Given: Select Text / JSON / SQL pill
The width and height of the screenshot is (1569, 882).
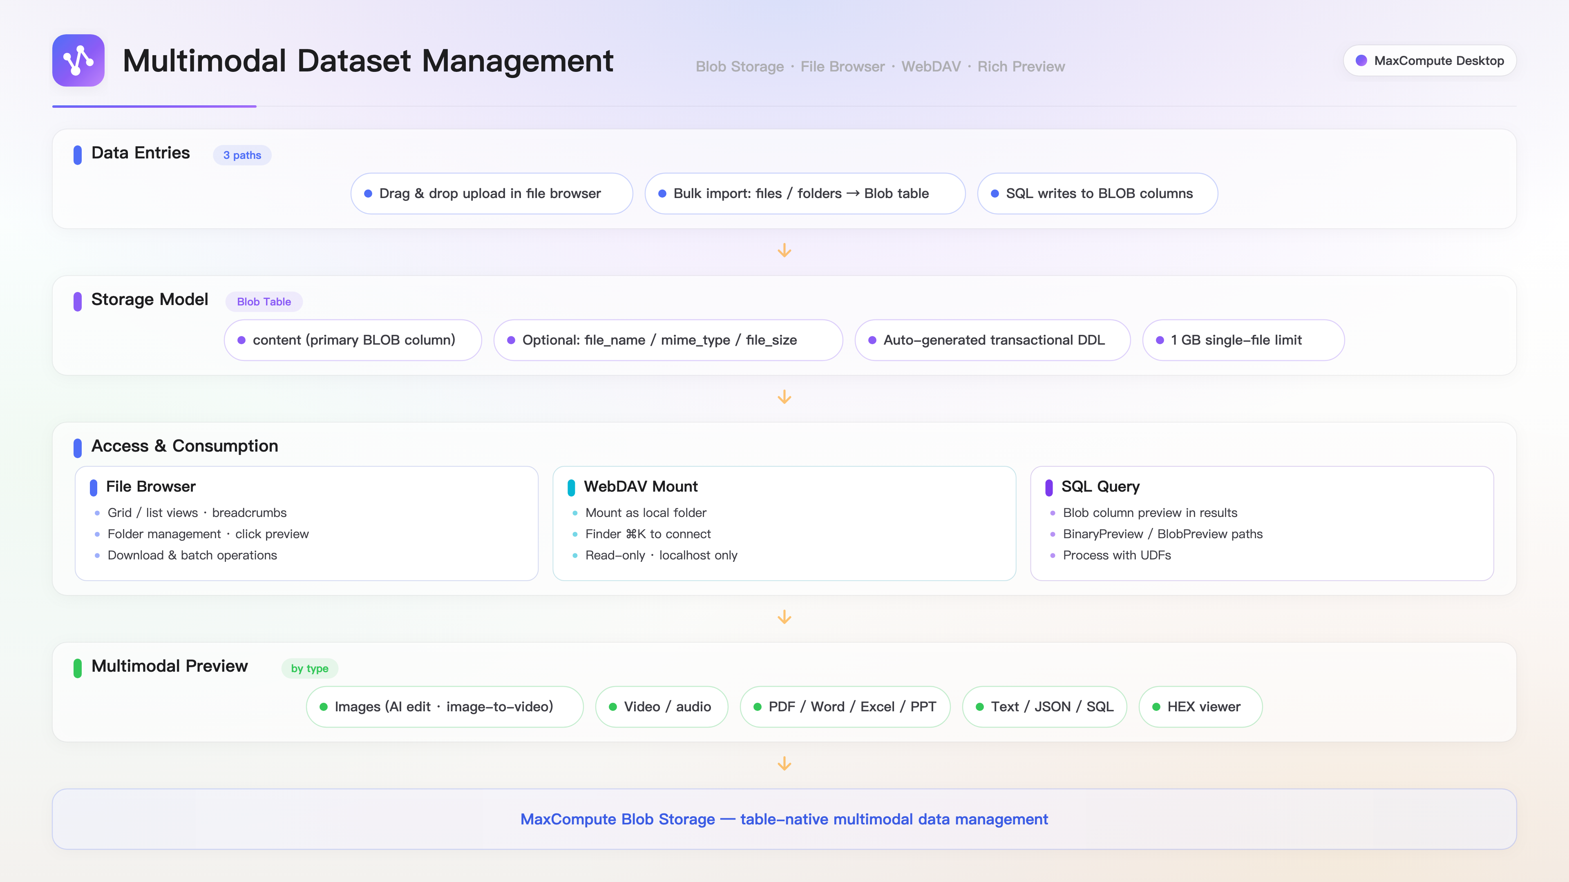Looking at the screenshot, I should (1045, 707).
